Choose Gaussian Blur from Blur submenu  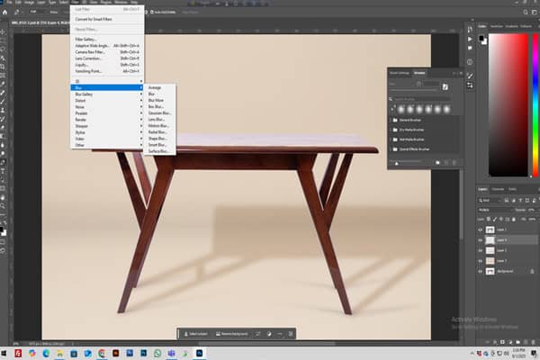pyautogui.click(x=159, y=113)
